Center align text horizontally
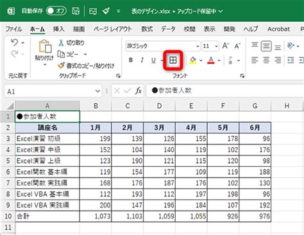 pyautogui.click(x=266, y=60)
